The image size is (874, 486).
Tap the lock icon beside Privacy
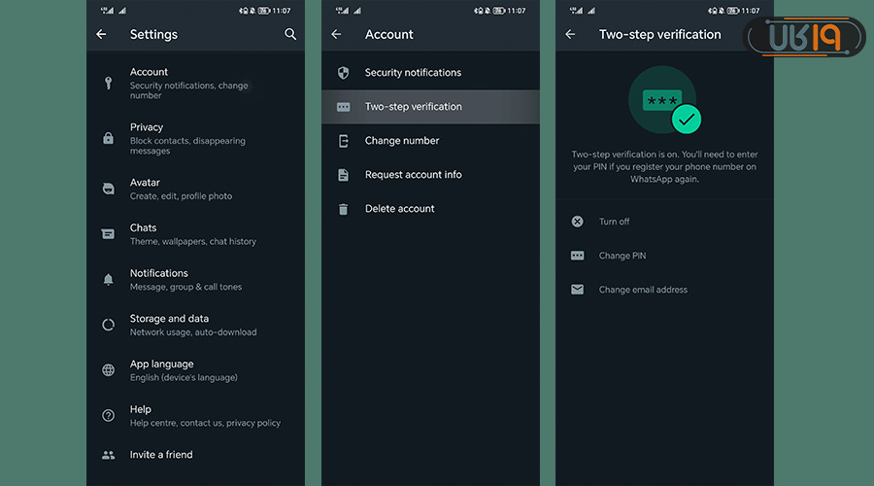(x=109, y=139)
